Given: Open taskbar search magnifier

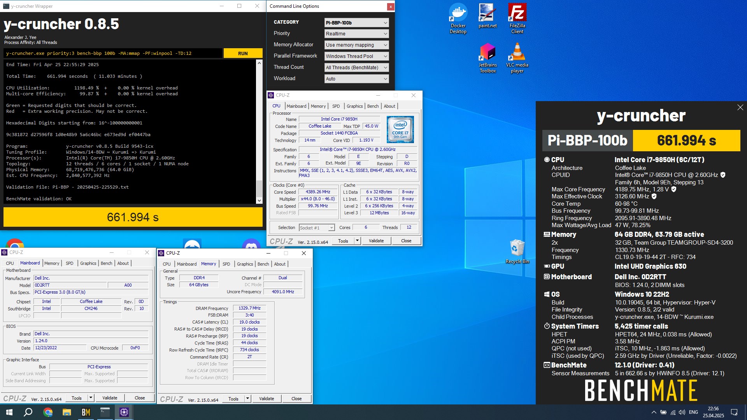Looking at the screenshot, I should click(x=28, y=412).
